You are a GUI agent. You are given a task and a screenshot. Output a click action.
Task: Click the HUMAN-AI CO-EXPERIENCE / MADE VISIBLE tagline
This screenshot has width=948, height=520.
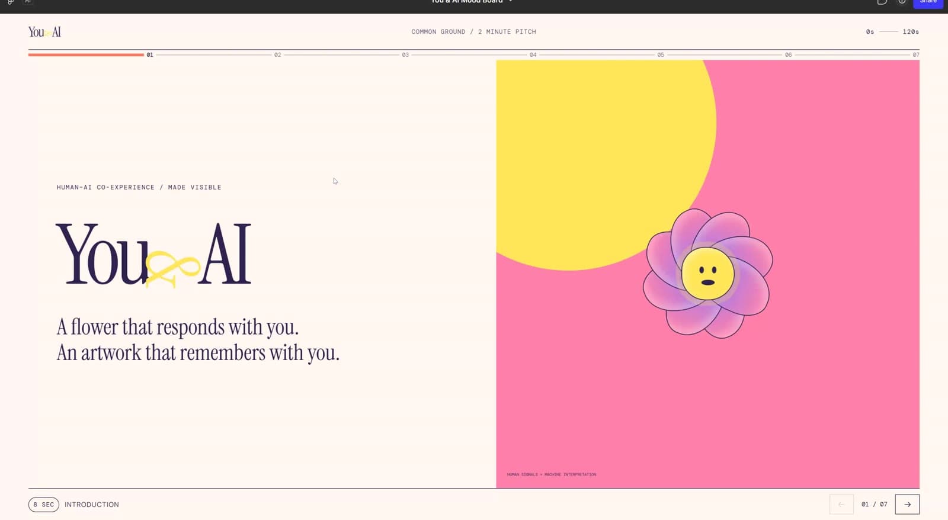(x=139, y=187)
